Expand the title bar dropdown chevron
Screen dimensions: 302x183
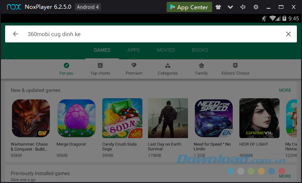coord(230,7)
